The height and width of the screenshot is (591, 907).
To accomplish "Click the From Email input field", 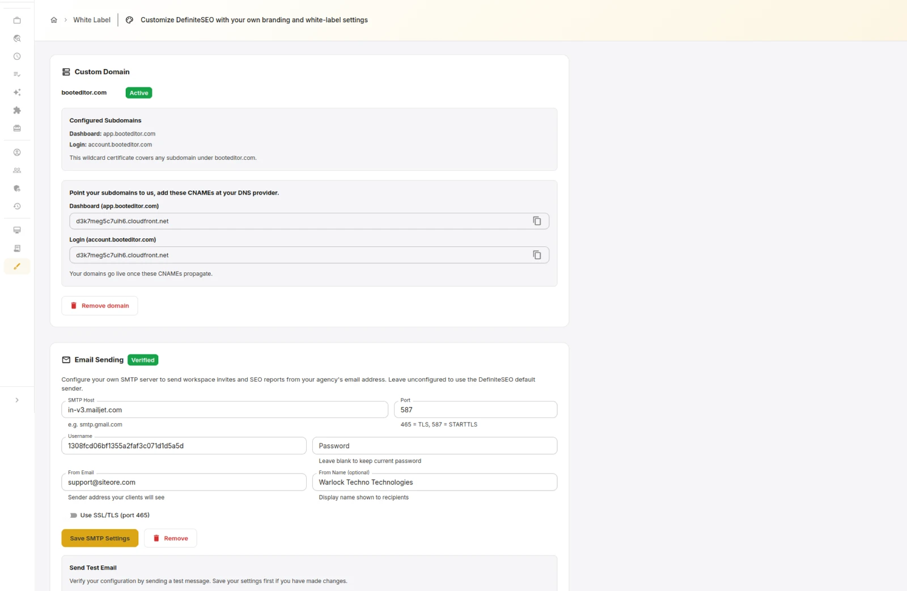I will coord(184,482).
